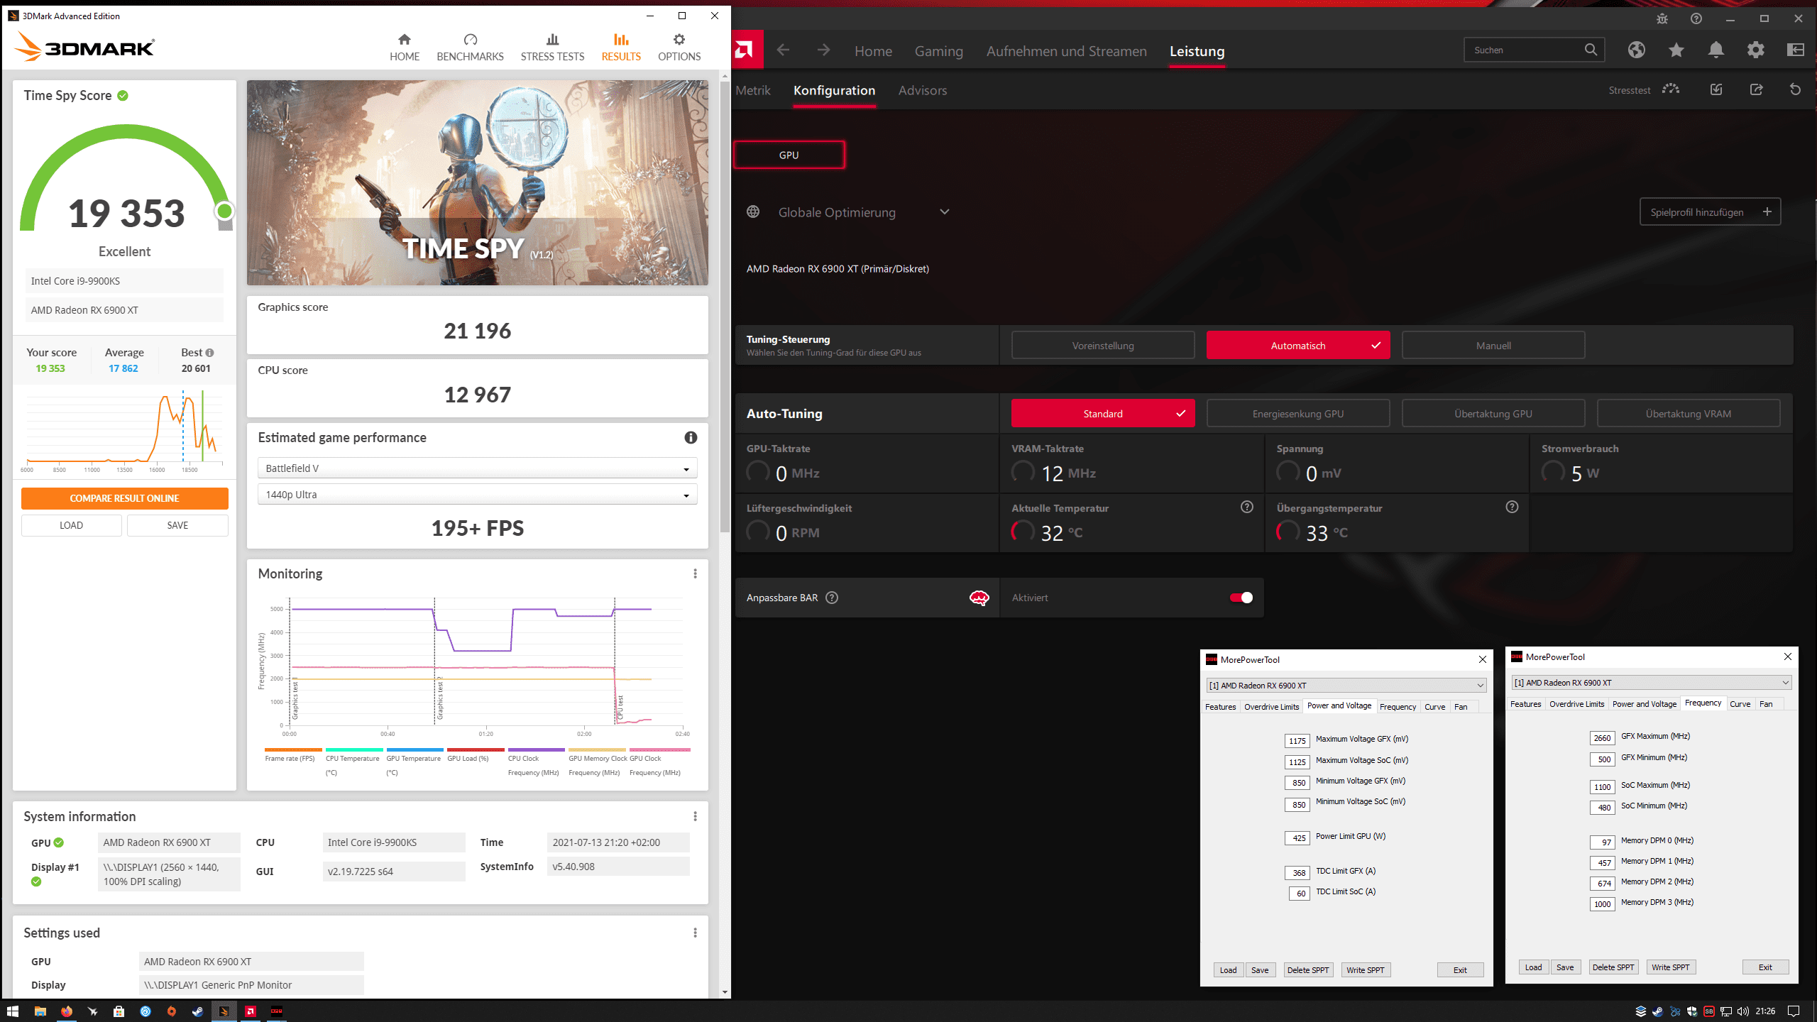Screen dimensions: 1817x1022
Task: Open the Windows Start menu
Action: 13,1011
